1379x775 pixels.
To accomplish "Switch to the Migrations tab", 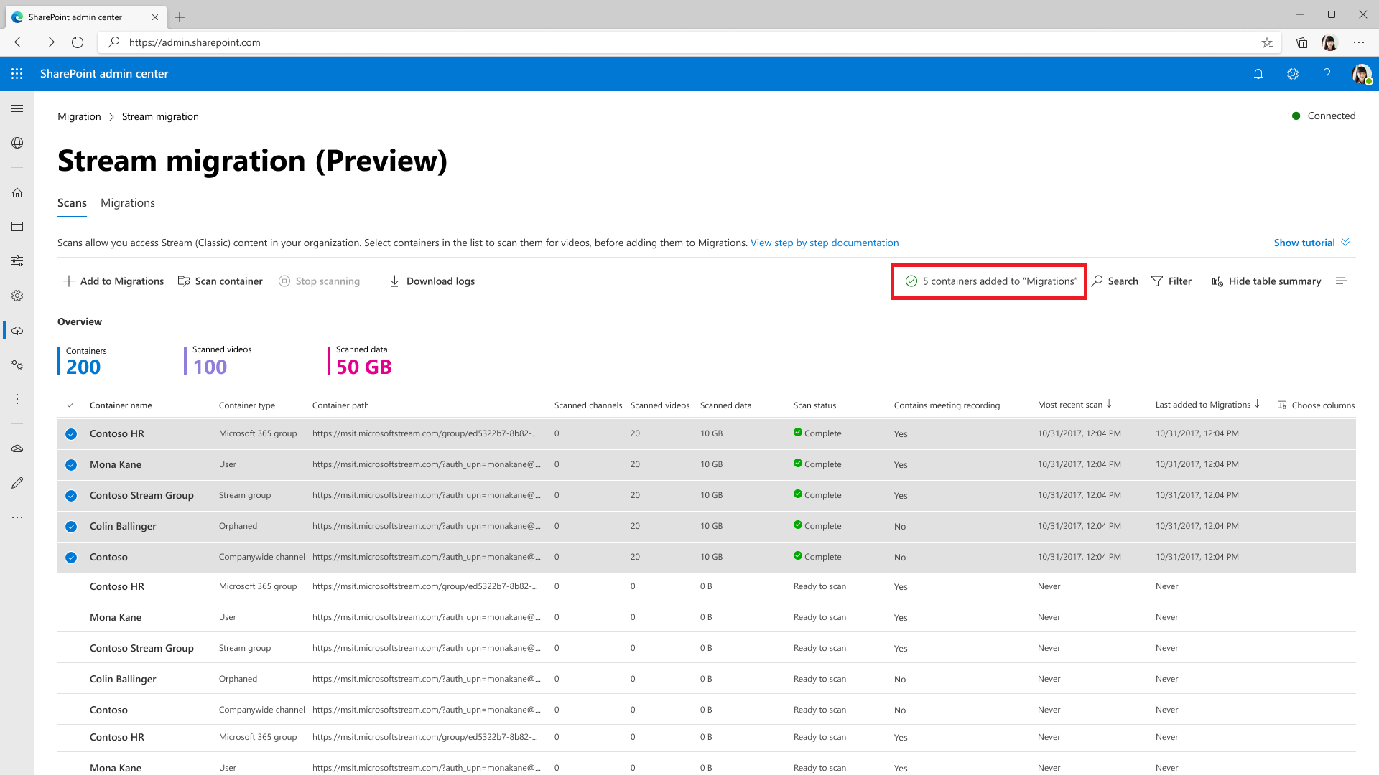I will click(x=128, y=202).
